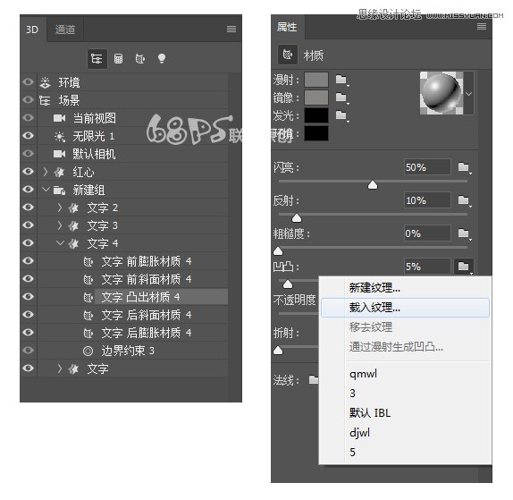The height and width of the screenshot is (500, 513).
Task: Open the 凹凸 texture folder icon
Action: tap(464, 267)
